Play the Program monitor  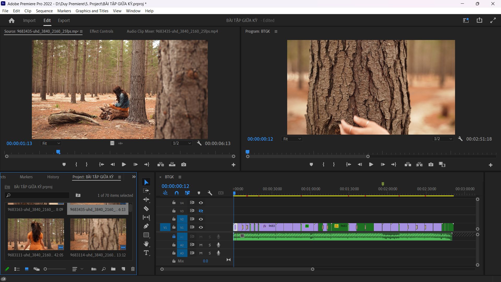pos(371,164)
